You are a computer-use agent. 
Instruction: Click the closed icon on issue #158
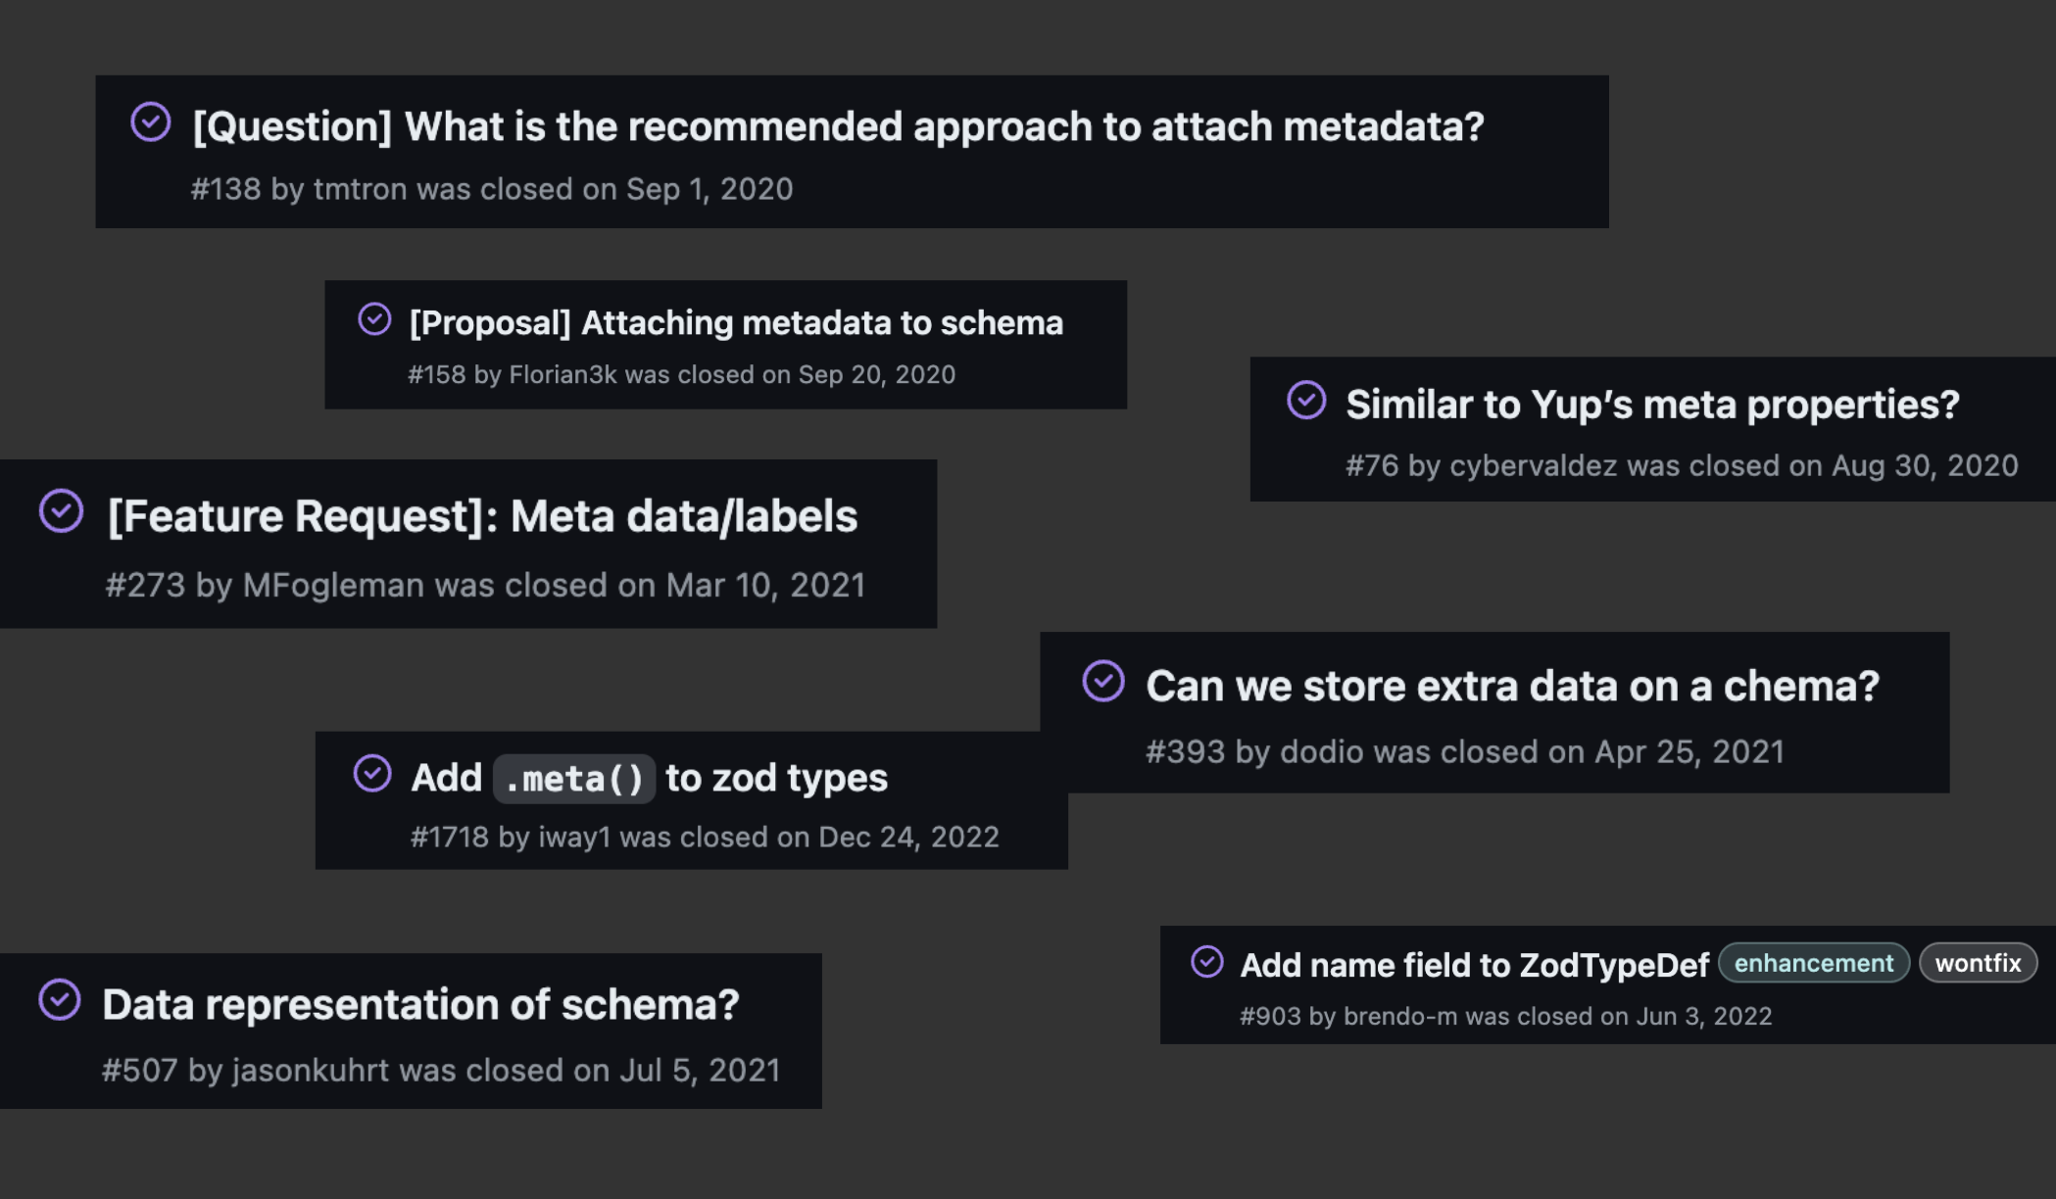click(x=375, y=318)
